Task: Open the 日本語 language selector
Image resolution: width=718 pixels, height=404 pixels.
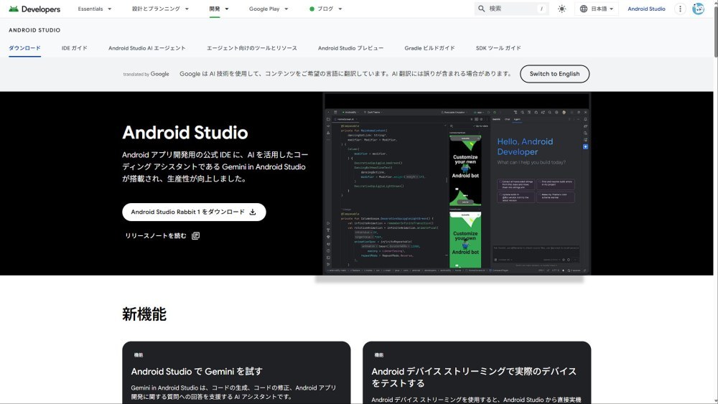Action: [597, 9]
